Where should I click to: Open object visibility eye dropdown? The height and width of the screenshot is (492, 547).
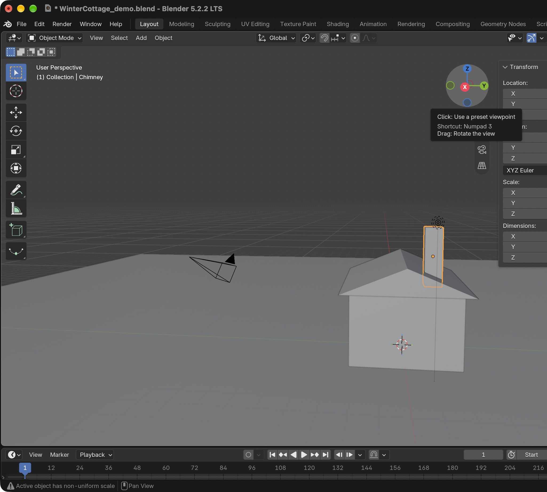(514, 38)
